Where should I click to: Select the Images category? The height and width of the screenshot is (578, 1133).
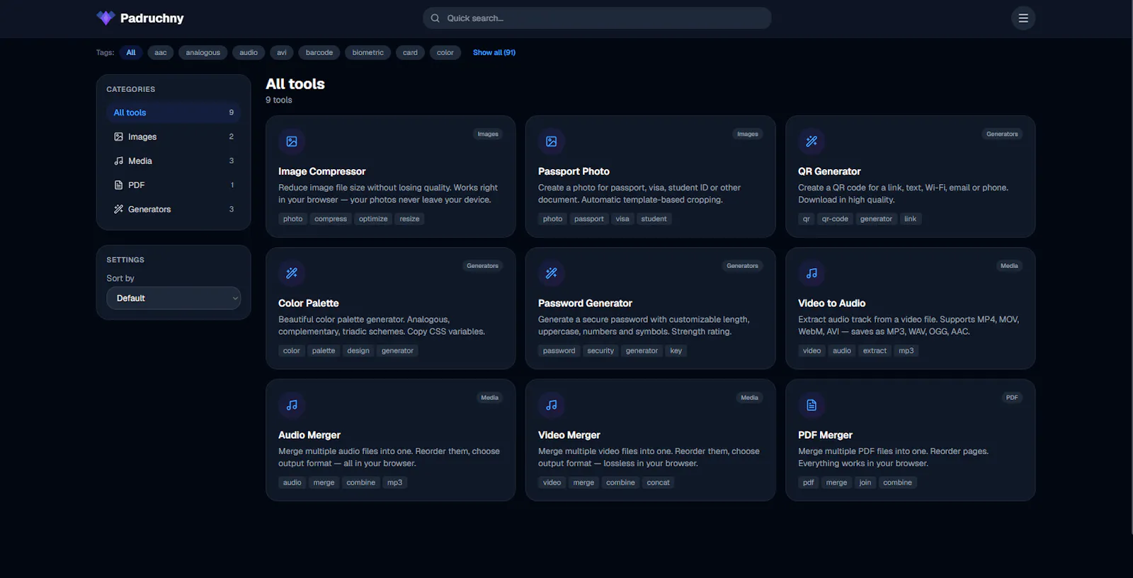coord(173,137)
